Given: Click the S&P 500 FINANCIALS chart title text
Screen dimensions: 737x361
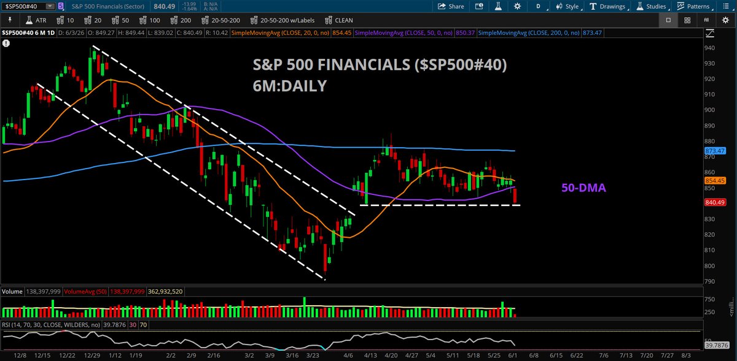Looking at the screenshot, I should 381,65.
